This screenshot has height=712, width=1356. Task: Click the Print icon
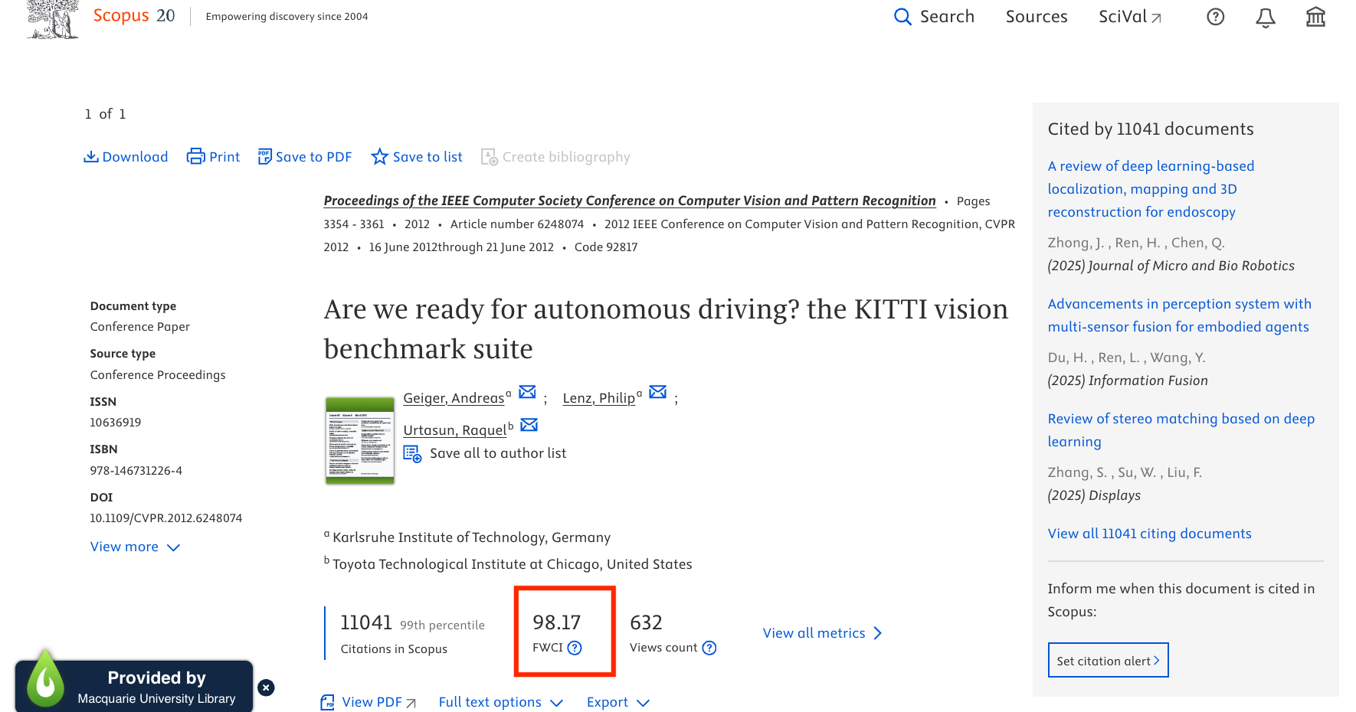(x=195, y=156)
